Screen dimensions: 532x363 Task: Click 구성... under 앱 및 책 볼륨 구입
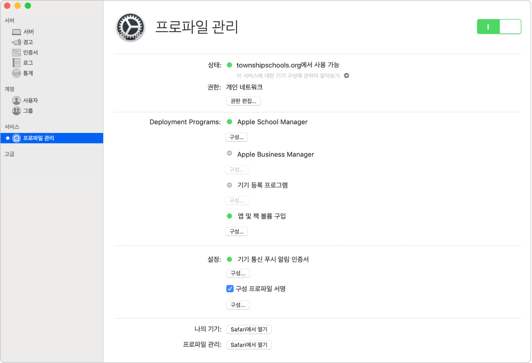[237, 232]
